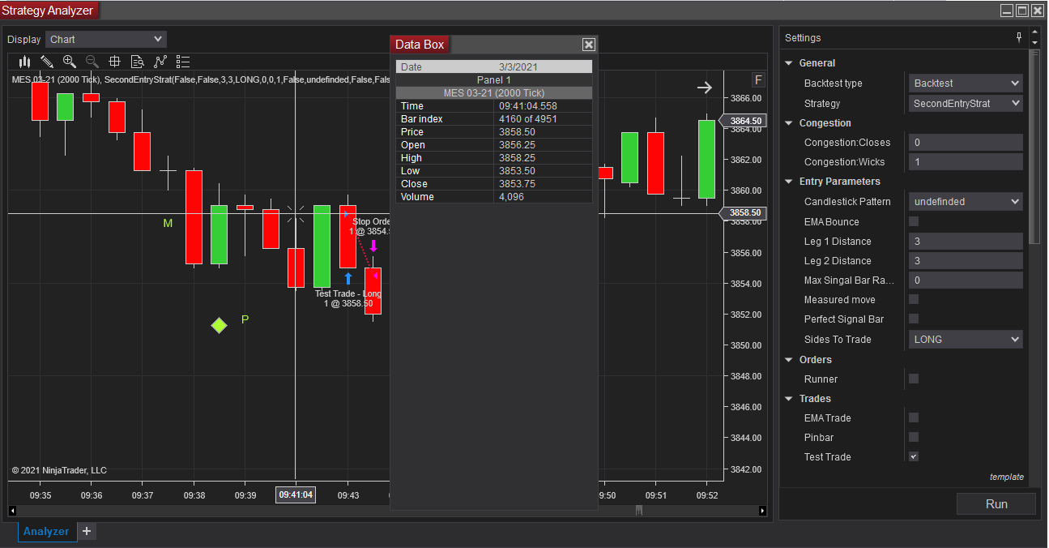The width and height of the screenshot is (1049, 548).
Task: Enable the EMA Bounce checkbox
Action: (914, 221)
